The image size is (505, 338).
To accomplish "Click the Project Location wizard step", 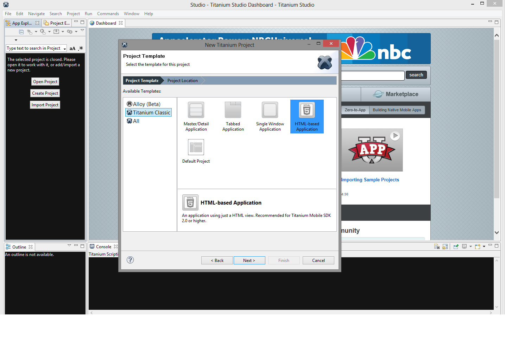I will pos(182,81).
